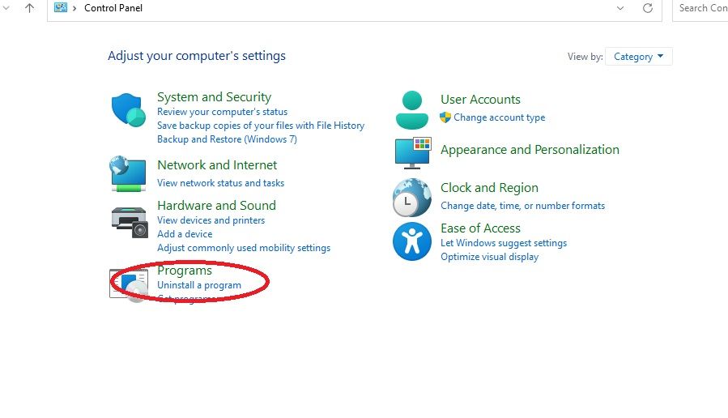Click the System and Security shield icon
Screen dimensions: 728x418
click(128, 110)
